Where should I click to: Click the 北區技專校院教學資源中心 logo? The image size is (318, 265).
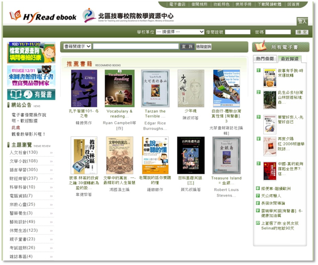pos(128,15)
